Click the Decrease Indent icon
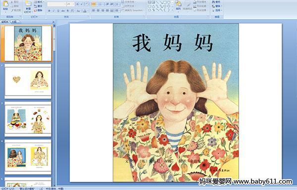The height and width of the screenshot is (190, 297). (x=107, y=4)
